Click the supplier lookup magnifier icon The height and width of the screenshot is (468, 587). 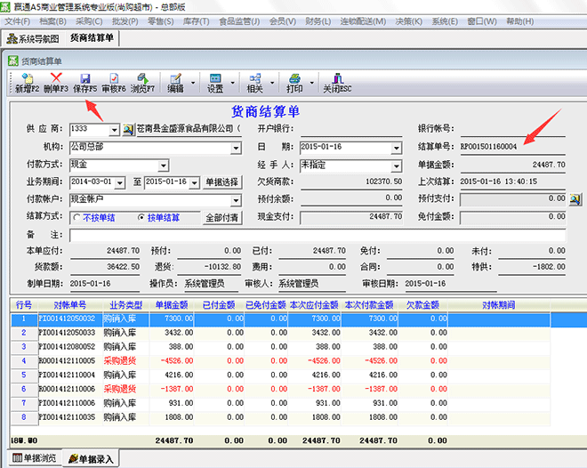point(128,130)
